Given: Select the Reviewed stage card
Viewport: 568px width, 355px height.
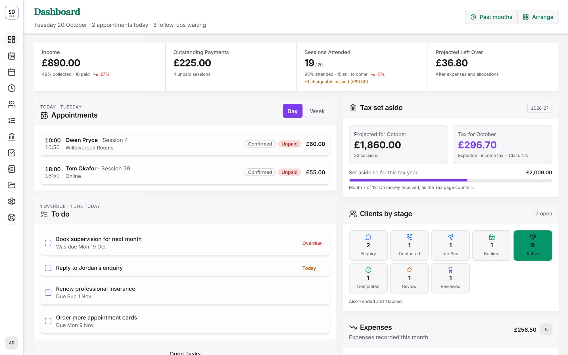Looking at the screenshot, I should pos(450,278).
